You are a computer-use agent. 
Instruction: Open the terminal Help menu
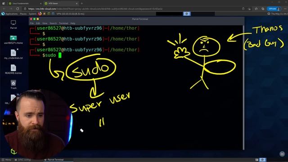73,23
